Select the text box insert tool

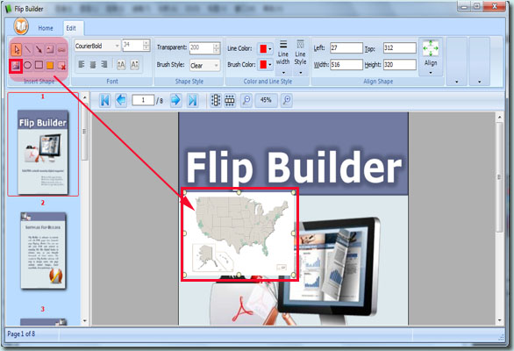click(x=50, y=49)
